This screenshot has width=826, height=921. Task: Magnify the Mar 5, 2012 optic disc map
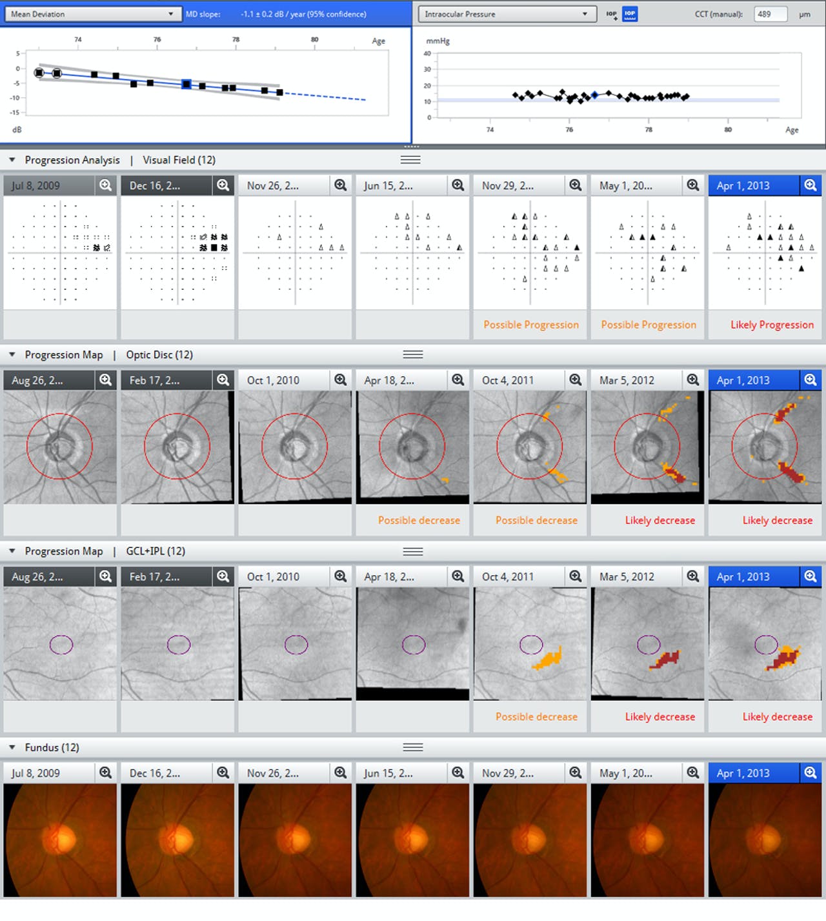(x=692, y=381)
